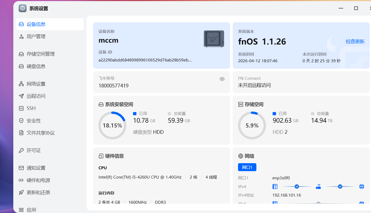Click the 1600MHz memory speed
The width and height of the screenshot is (371, 213).
(137, 202)
